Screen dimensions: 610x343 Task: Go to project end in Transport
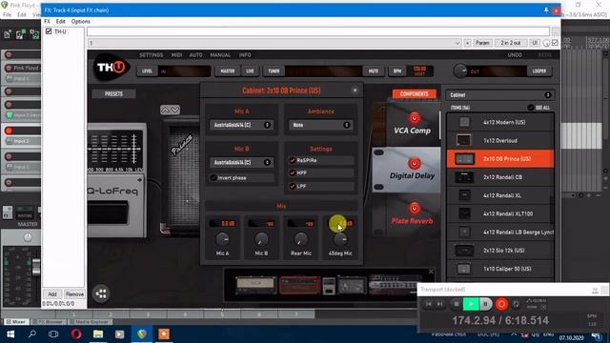click(x=440, y=304)
